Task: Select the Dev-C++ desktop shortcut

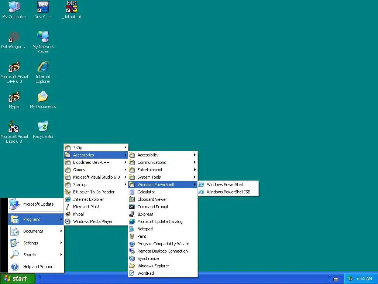Action: point(43,10)
